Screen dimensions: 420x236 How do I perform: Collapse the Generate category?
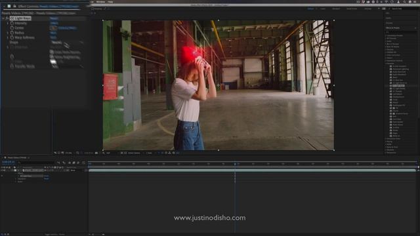pyautogui.click(x=386, y=64)
